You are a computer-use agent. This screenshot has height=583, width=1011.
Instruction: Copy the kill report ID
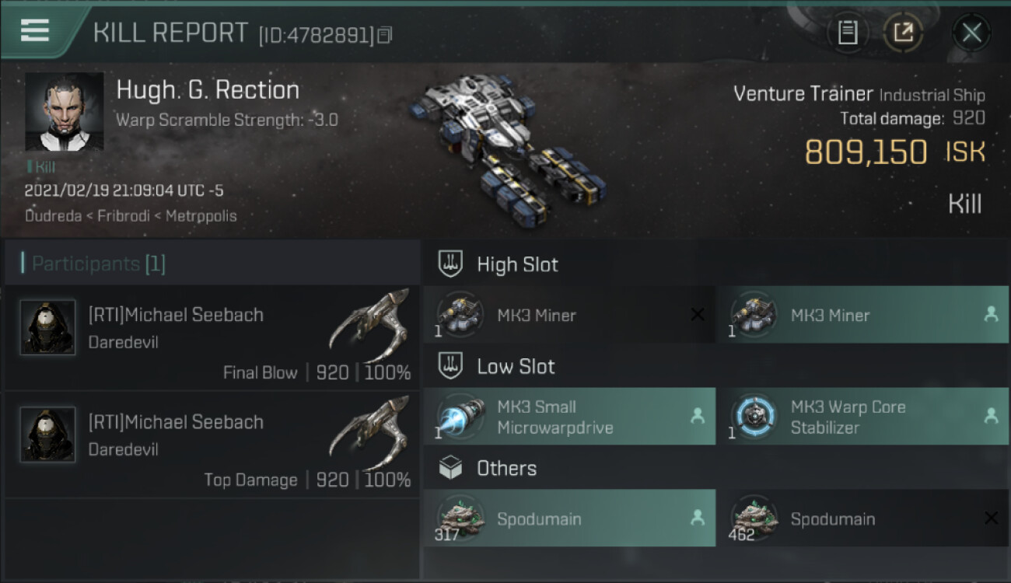pyautogui.click(x=386, y=35)
